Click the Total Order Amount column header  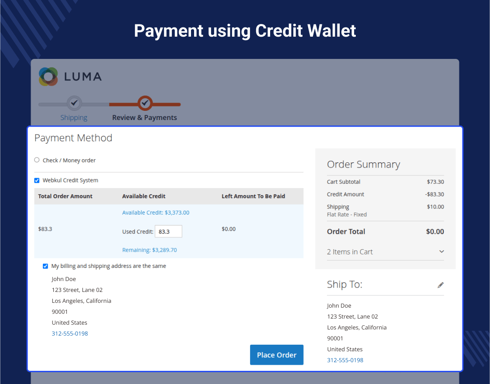(65, 196)
